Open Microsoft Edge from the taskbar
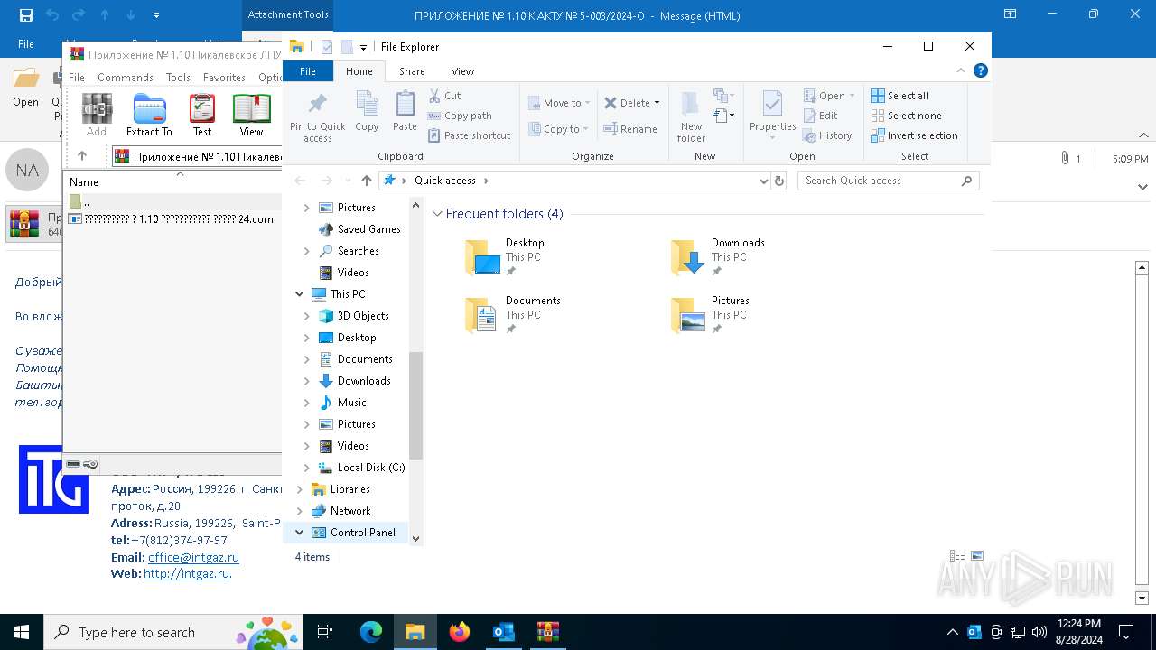 371,632
